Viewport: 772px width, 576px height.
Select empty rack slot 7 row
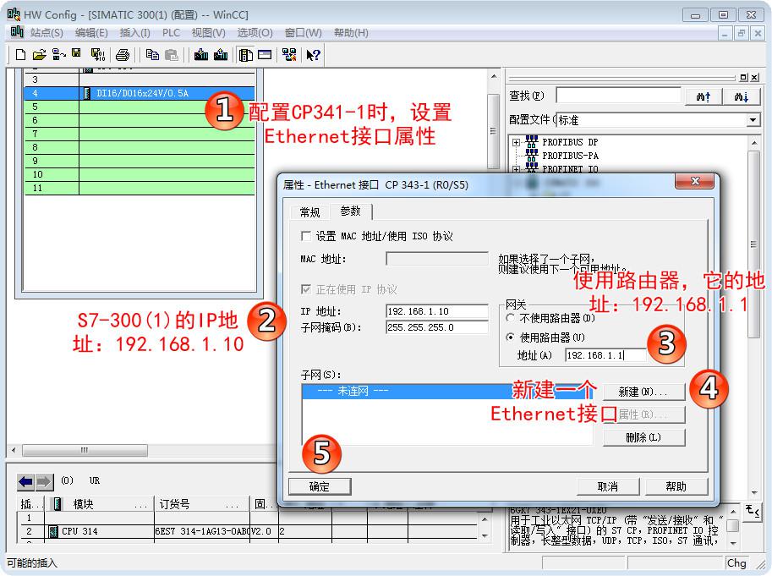(x=140, y=134)
